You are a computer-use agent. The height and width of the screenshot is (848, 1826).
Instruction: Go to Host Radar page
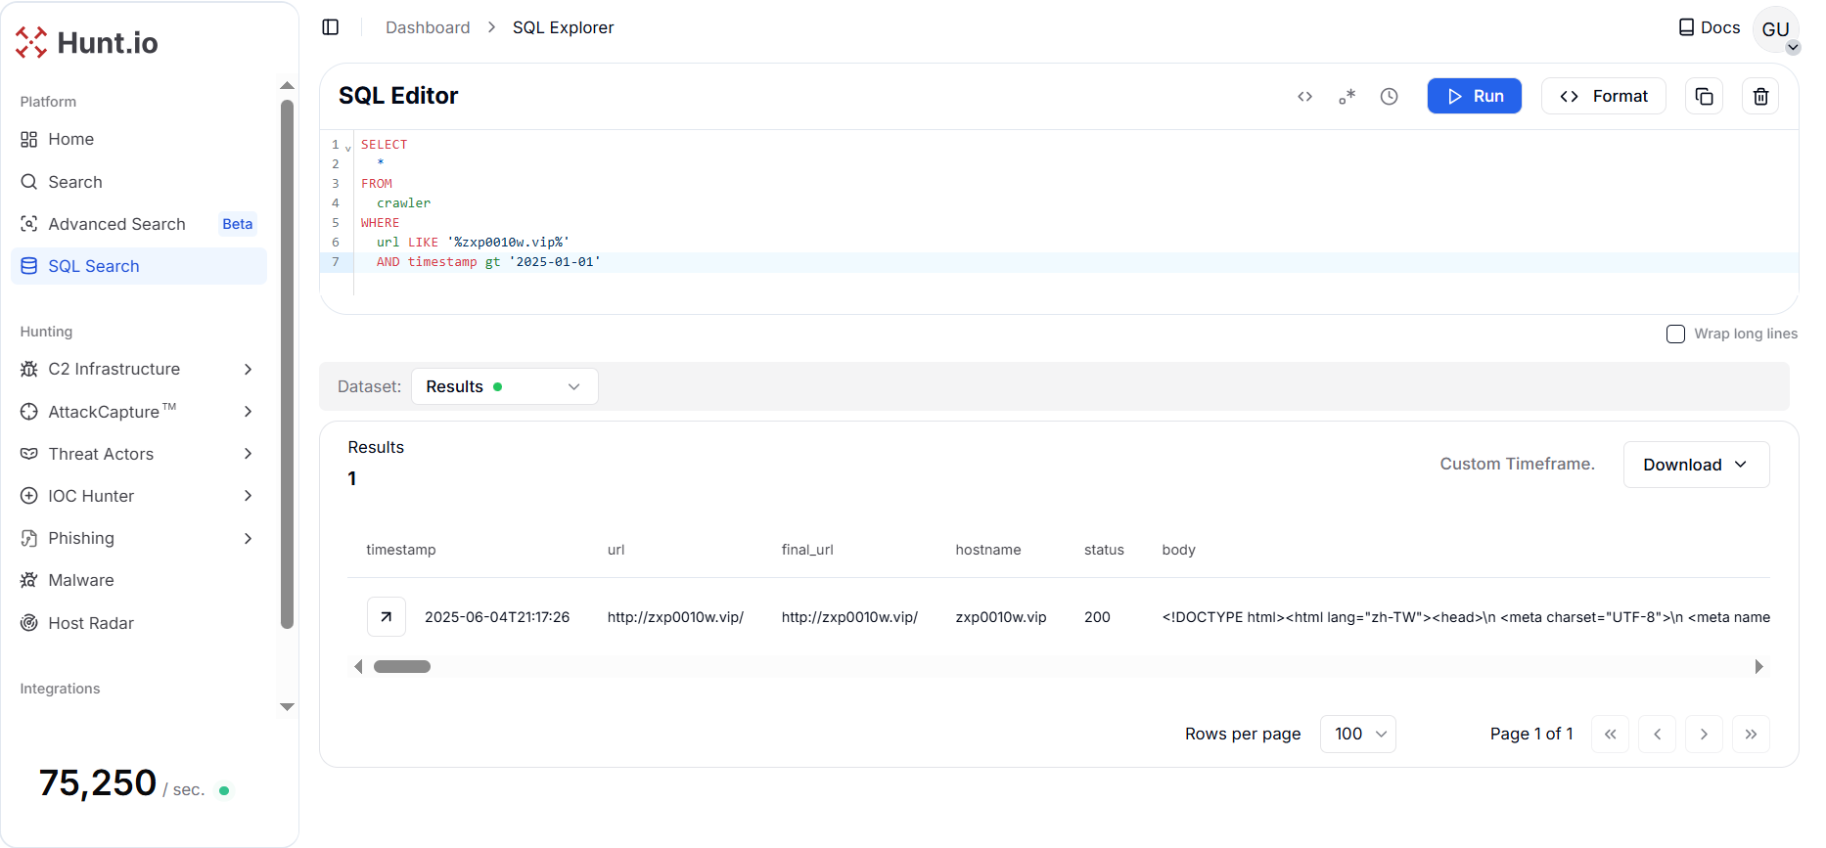(x=91, y=623)
